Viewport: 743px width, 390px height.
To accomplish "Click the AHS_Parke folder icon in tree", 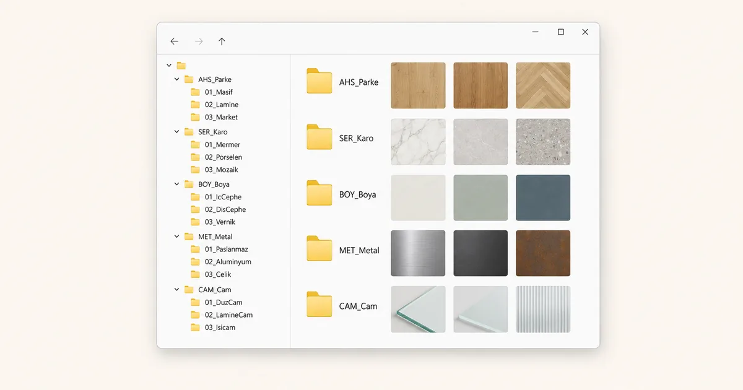I will pos(189,79).
